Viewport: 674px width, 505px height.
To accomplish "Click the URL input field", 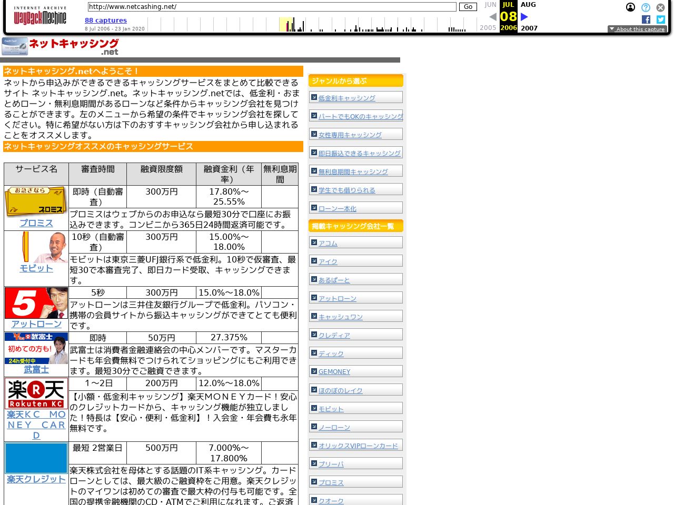I will [271, 7].
